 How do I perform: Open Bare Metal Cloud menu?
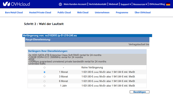(x=14, y=12)
